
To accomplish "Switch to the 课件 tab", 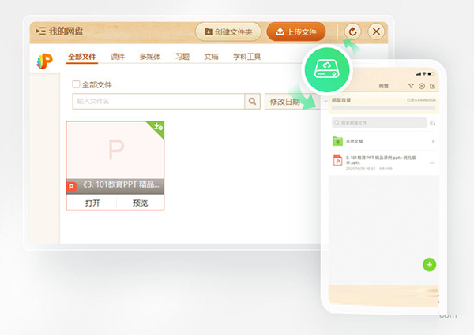I will [x=118, y=57].
